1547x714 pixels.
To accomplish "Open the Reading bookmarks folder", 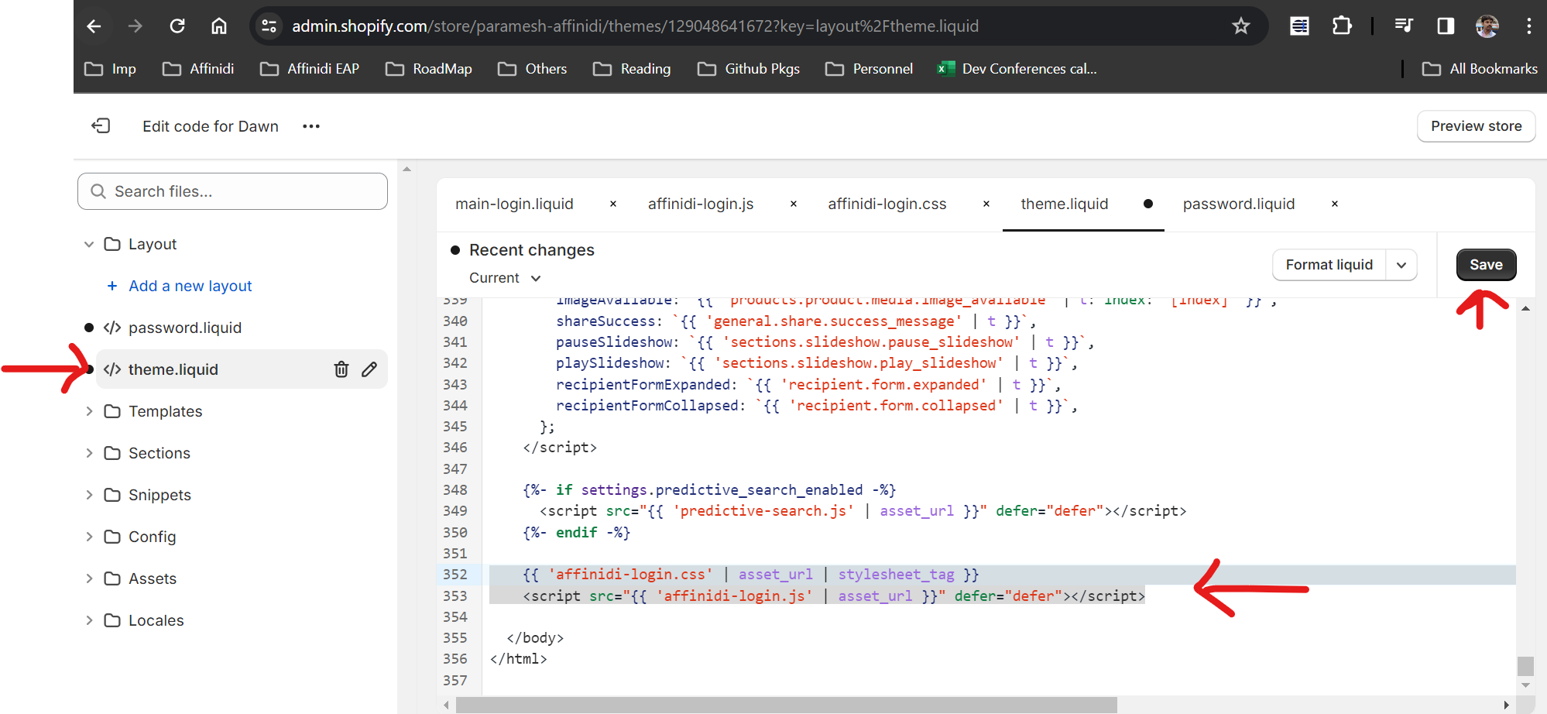I will coord(632,69).
